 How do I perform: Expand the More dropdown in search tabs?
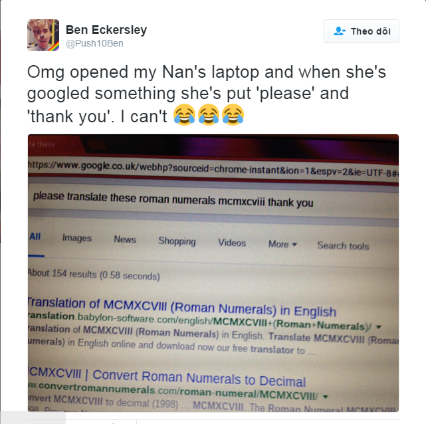(x=282, y=244)
